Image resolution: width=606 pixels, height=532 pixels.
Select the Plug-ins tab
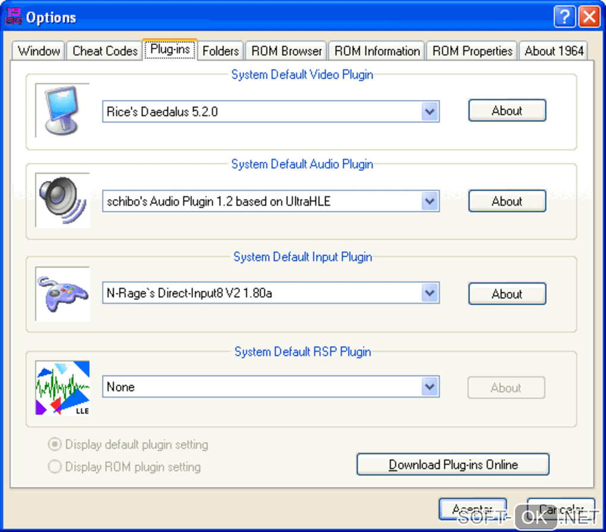click(170, 49)
